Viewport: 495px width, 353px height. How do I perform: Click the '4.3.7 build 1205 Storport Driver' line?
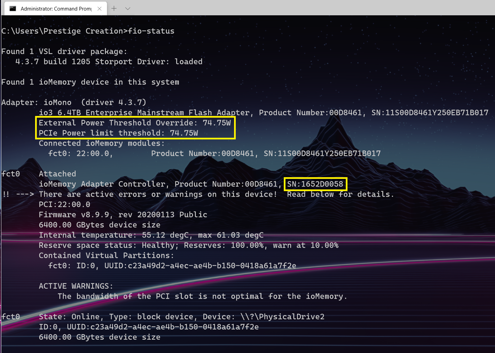[109, 62]
